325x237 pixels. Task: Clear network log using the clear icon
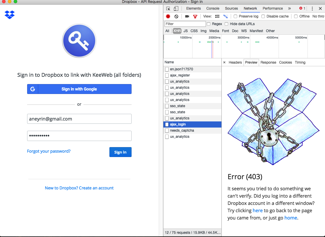coord(176,16)
